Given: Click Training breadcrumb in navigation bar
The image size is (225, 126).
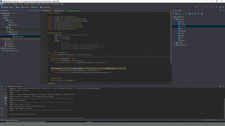Looking at the screenshot, I should 5,7.
